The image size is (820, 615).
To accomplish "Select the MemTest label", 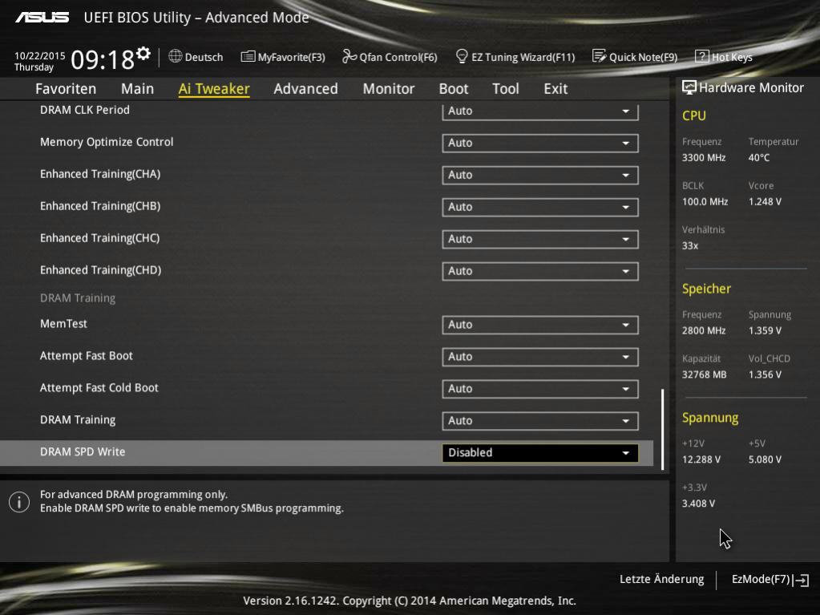I will point(64,324).
